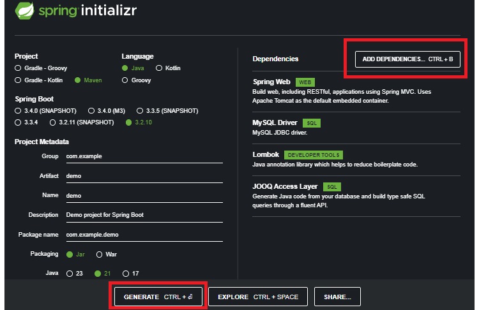Click the Explore button
This screenshot has width=479, height=310.
tap(258, 297)
